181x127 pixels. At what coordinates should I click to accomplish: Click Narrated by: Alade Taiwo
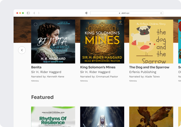(144, 77)
